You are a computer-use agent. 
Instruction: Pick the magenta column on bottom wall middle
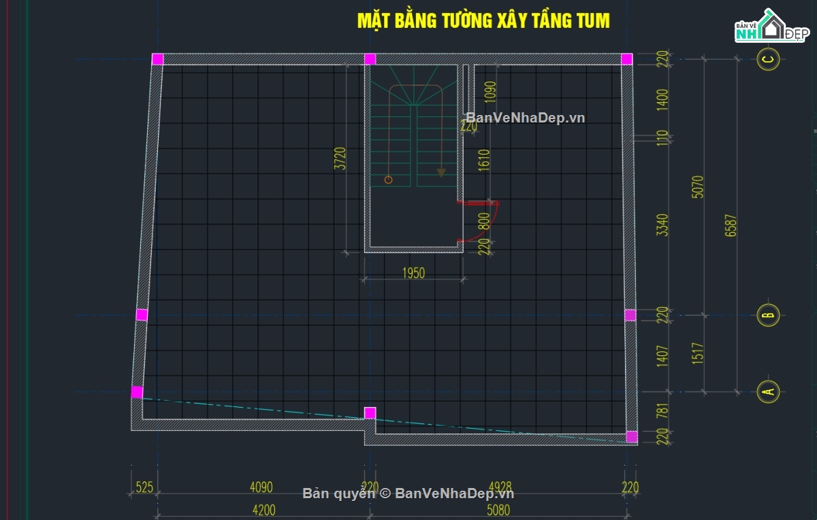click(x=370, y=412)
